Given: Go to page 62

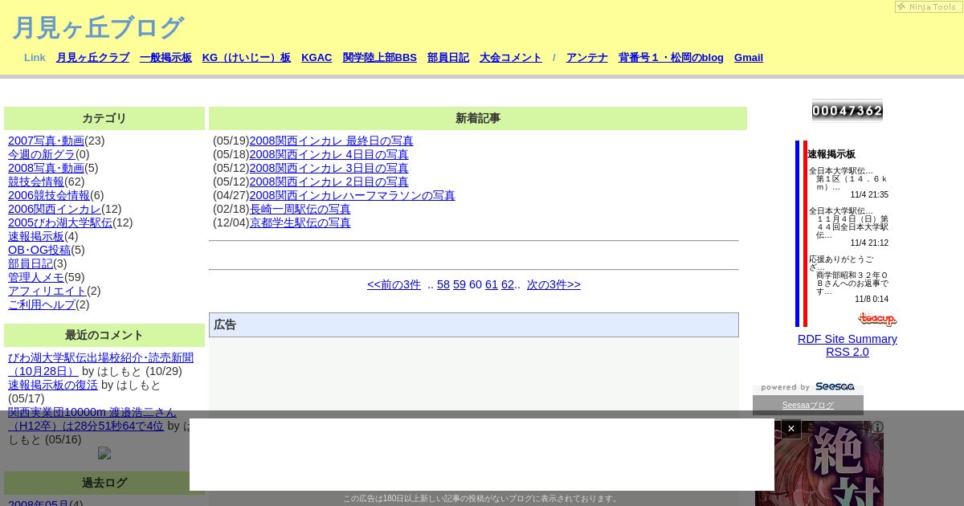Looking at the screenshot, I should tap(508, 284).
